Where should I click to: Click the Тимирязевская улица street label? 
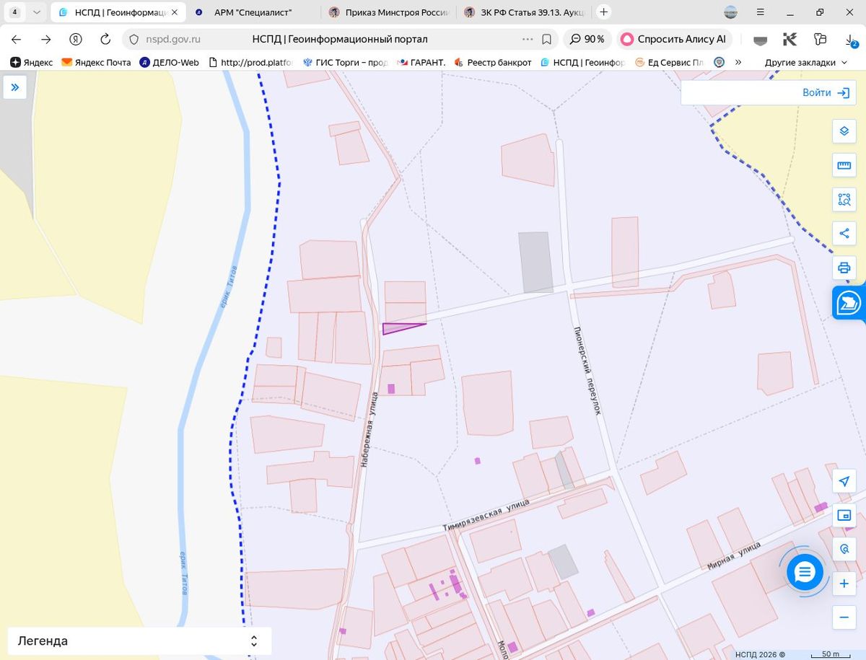[x=486, y=515]
